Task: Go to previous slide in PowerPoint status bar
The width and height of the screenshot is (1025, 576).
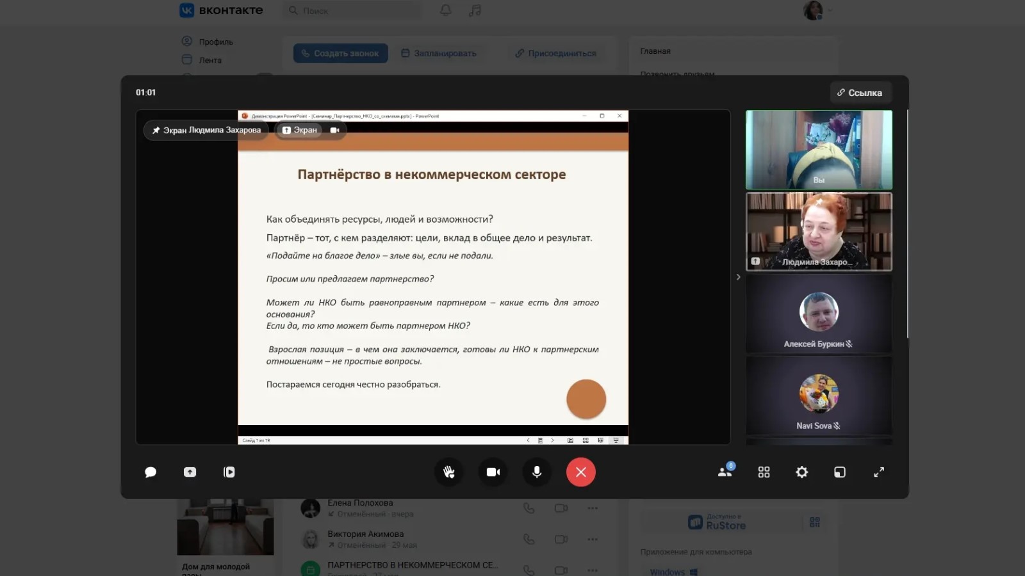Action: click(x=529, y=440)
